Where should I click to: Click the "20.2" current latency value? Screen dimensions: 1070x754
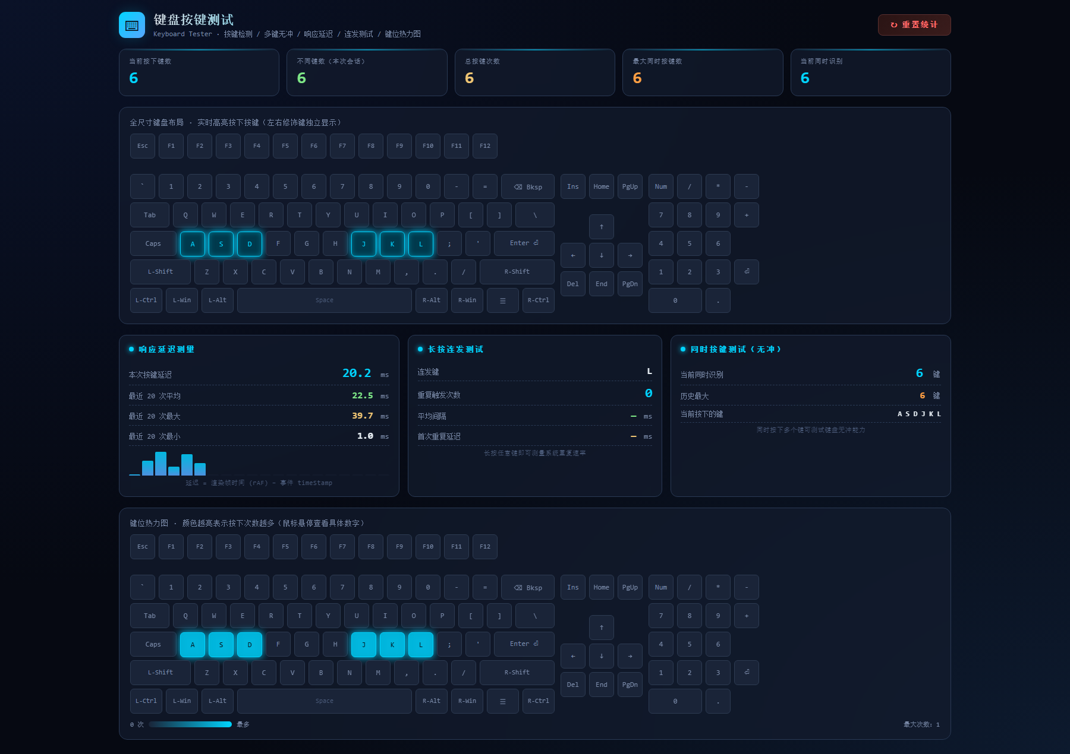(x=357, y=373)
